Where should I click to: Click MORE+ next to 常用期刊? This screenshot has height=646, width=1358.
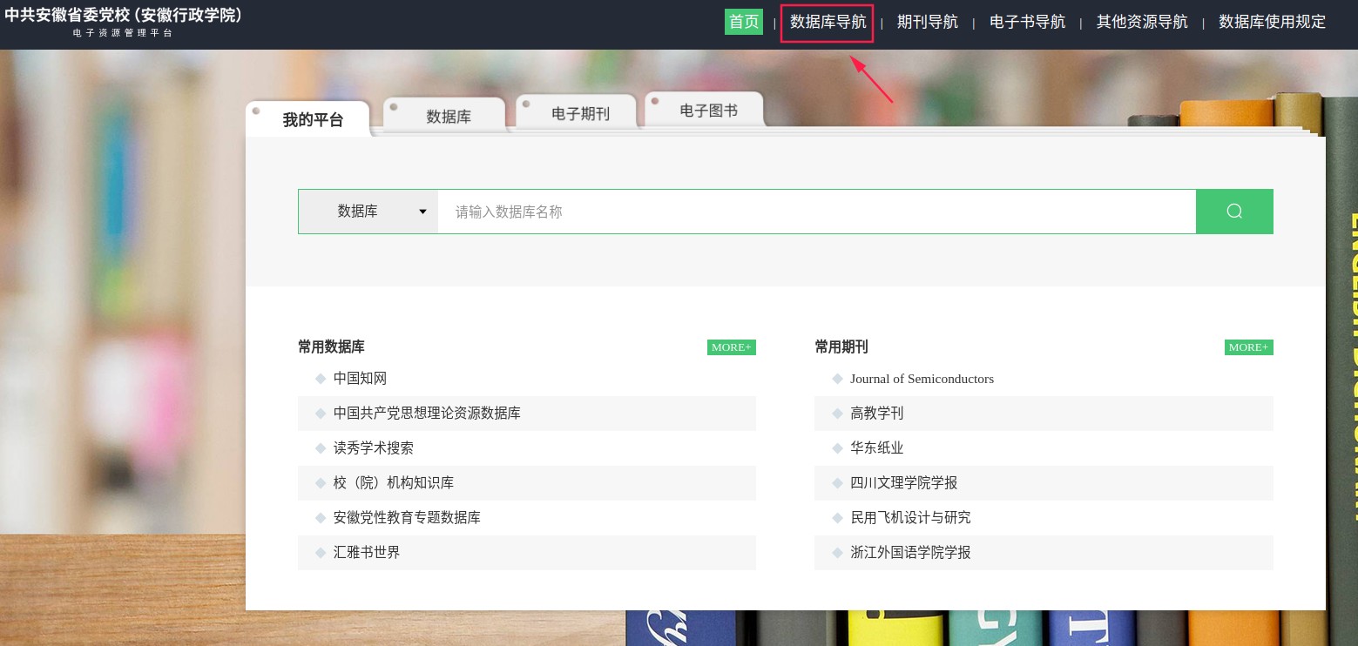point(1248,347)
